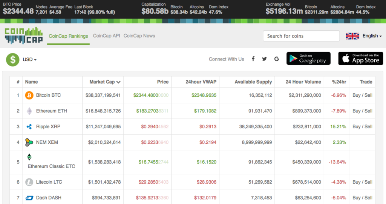The width and height of the screenshot is (386, 204).
Task: Click the Ethereum Classic icon
Action: [29, 157]
